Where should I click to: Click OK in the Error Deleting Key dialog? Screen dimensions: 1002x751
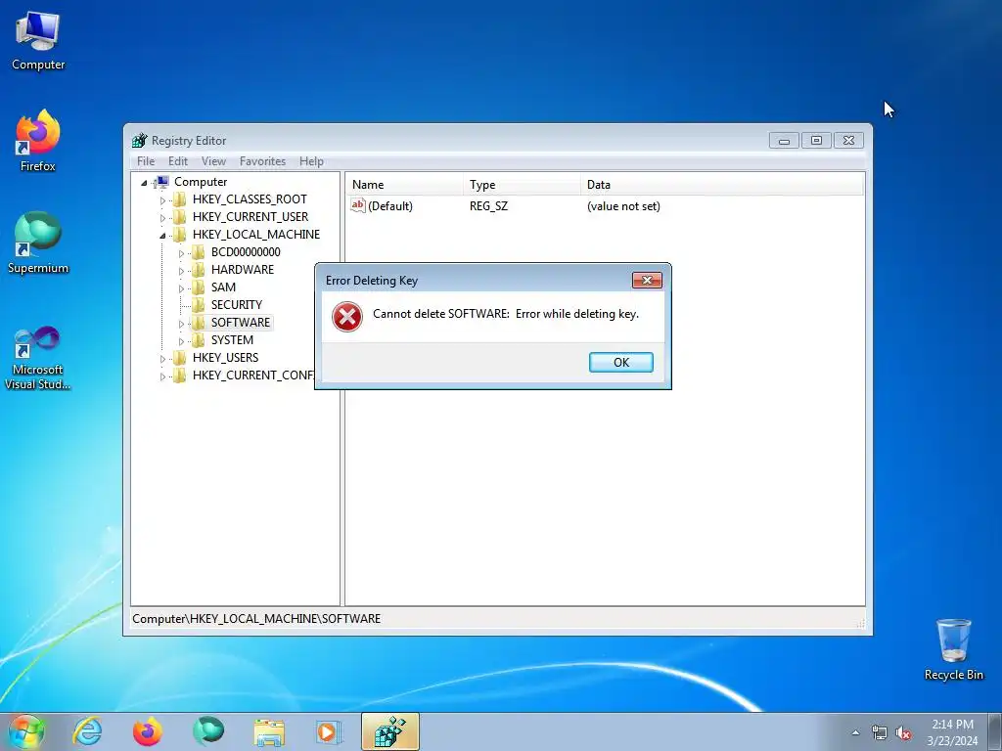(x=620, y=362)
